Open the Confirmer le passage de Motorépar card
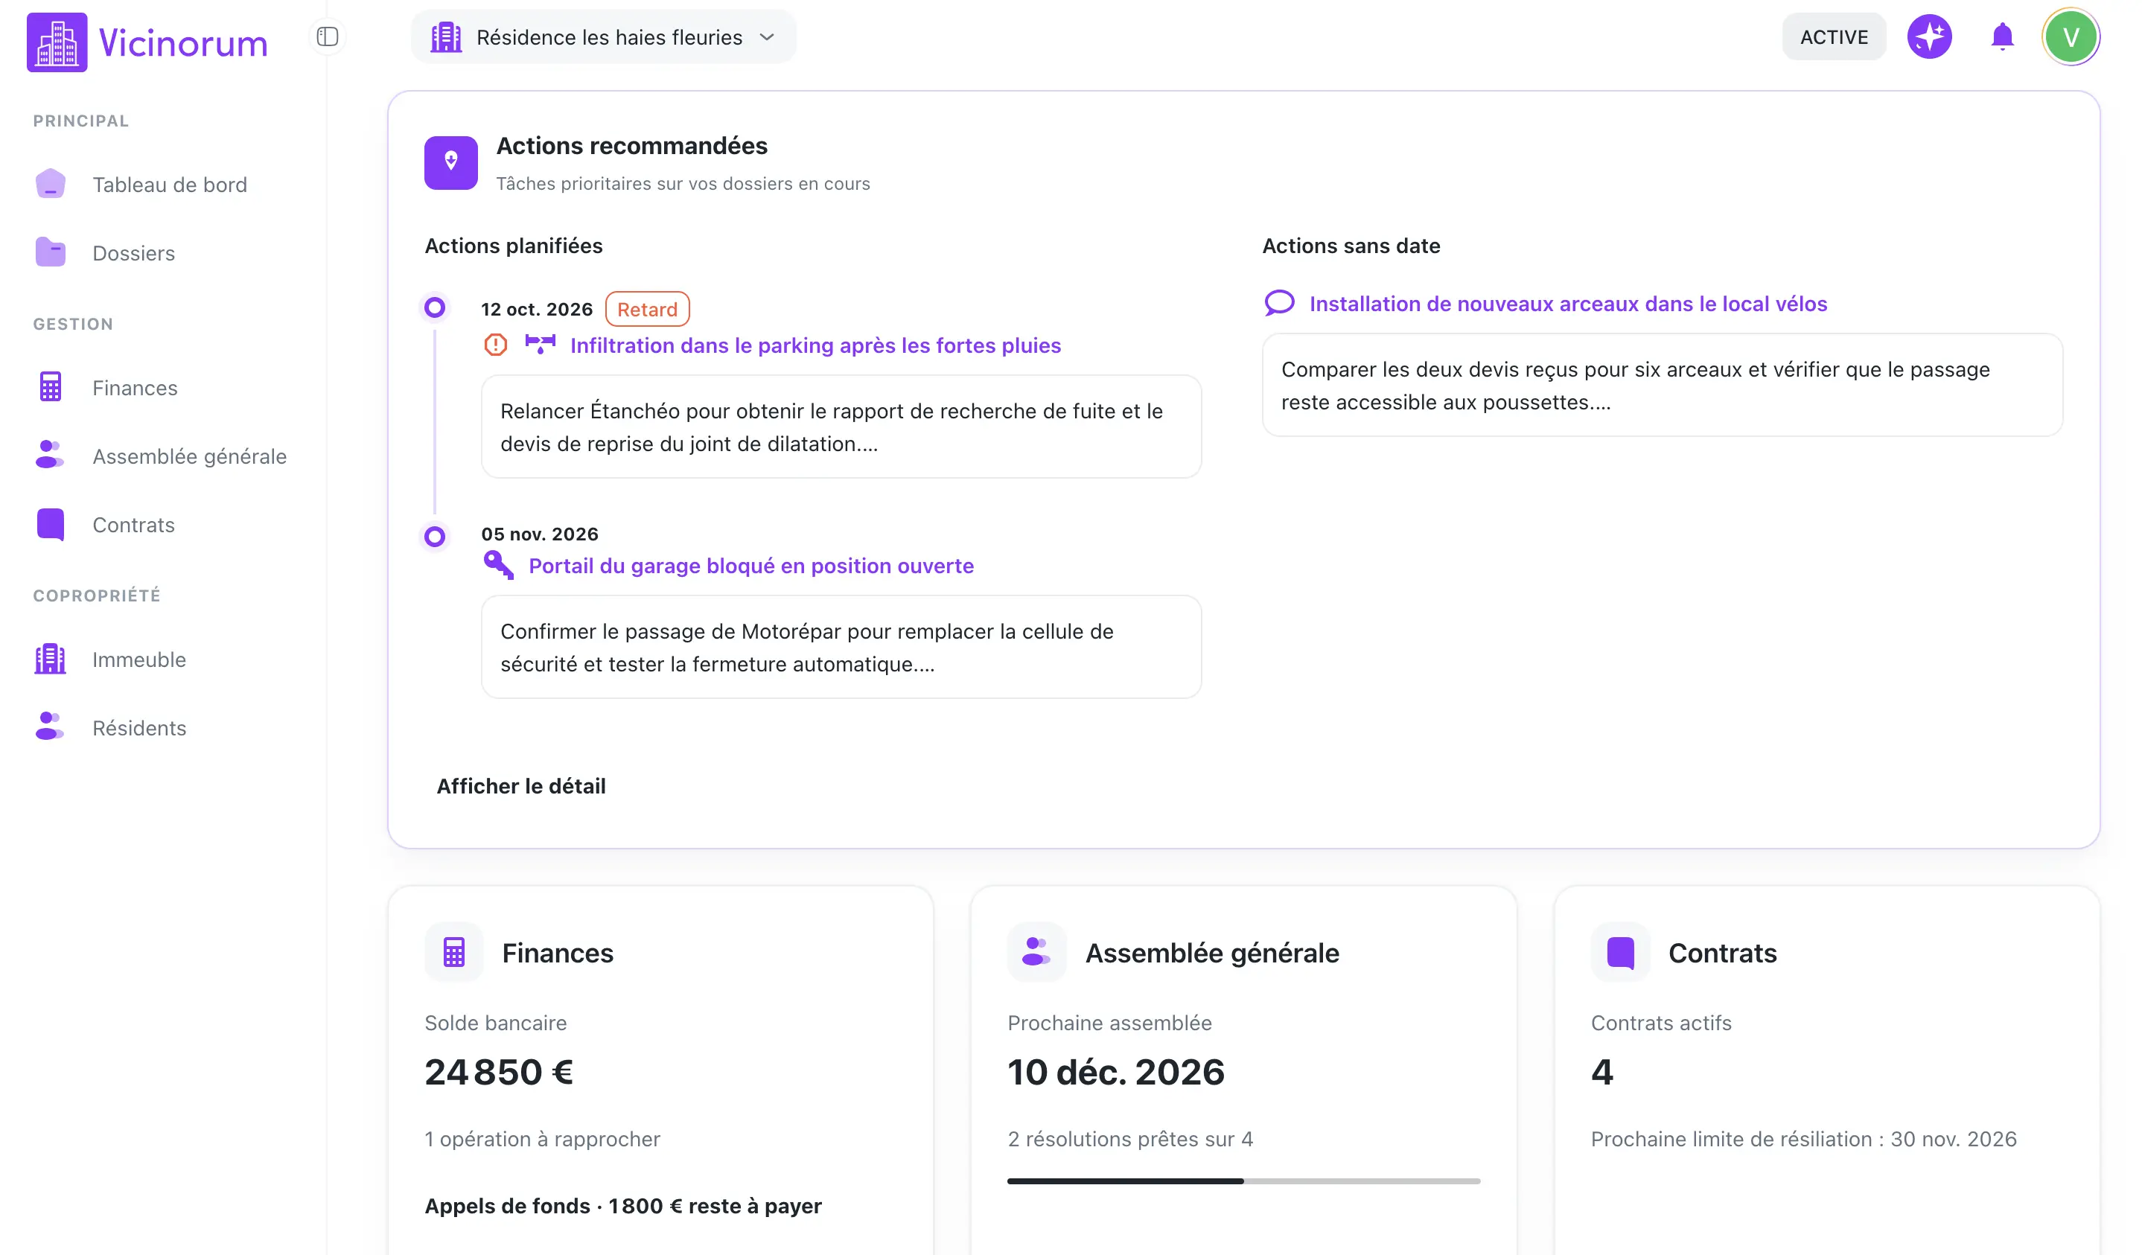 [x=841, y=647]
